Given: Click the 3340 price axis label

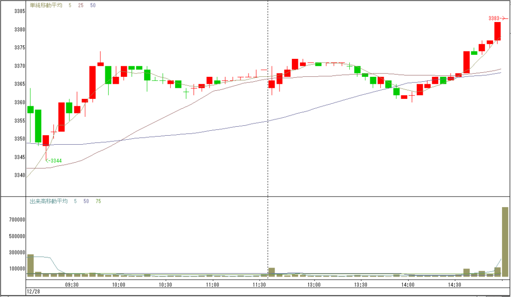Looking at the screenshot, I should (19, 175).
